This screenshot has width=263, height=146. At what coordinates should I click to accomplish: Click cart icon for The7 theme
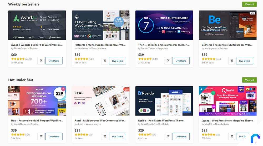(168, 61)
